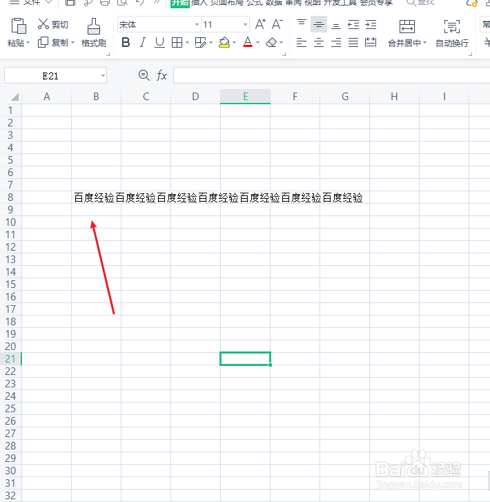Open the font size 11 dropdown
The width and height of the screenshot is (490, 502).
[245, 24]
